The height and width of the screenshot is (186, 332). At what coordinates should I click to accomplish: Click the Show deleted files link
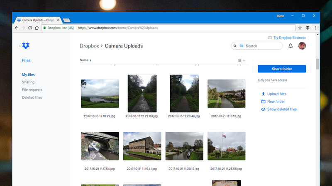[x=282, y=109]
